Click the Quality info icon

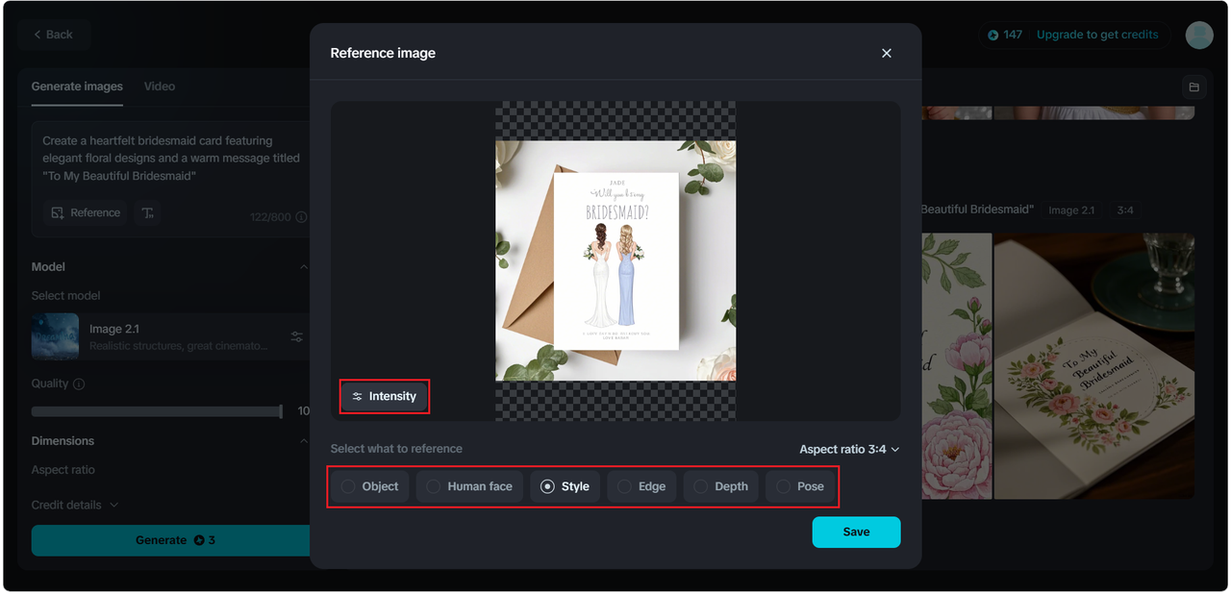point(79,384)
